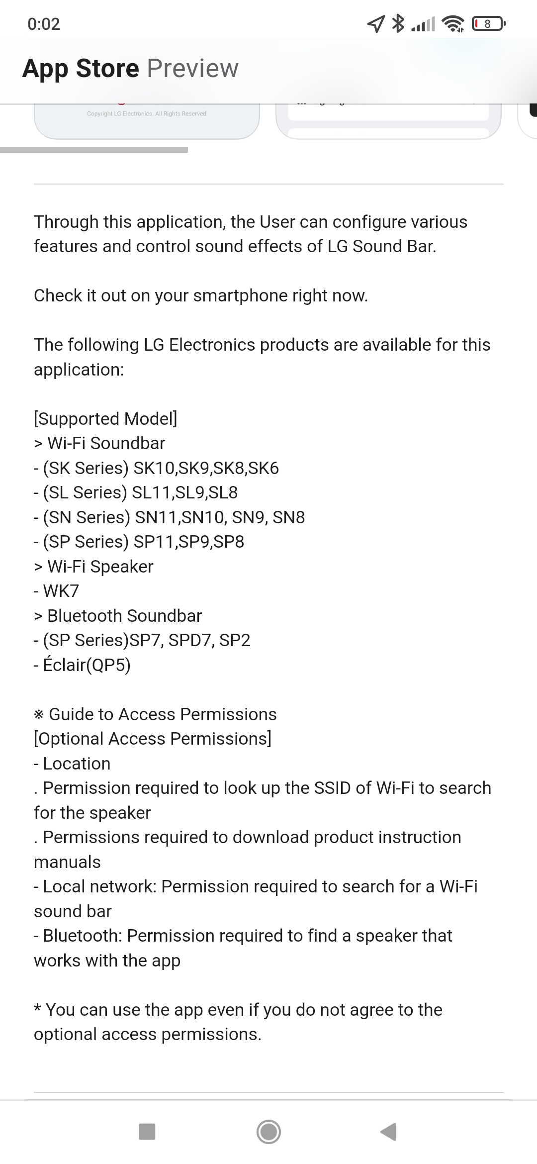The width and height of the screenshot is (537, 1164).
Task: Tap the battery indicator icon
Action: click(488, 23)
